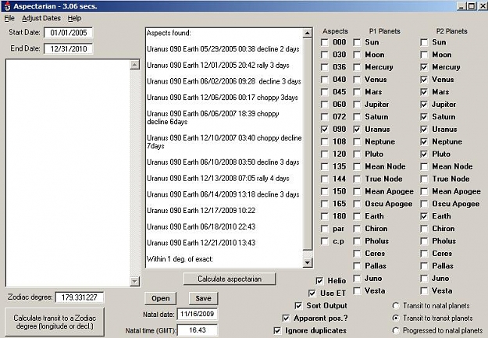This screenshot has width=488, height=338.
Task: Open the Help menu
Action: click(x=74, y=18)
